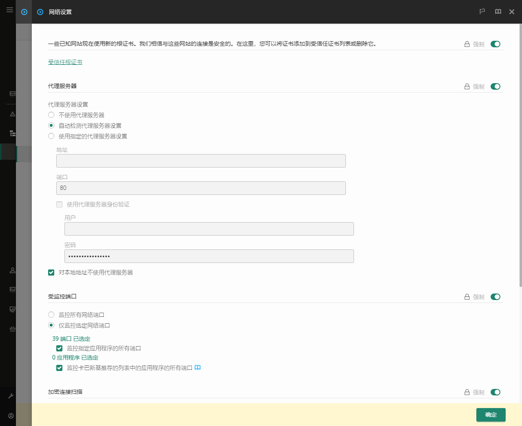Click the vertical scrollbar of settings panel
The image size is (522, 426).
pyautogui.click(x=520, y=155)
